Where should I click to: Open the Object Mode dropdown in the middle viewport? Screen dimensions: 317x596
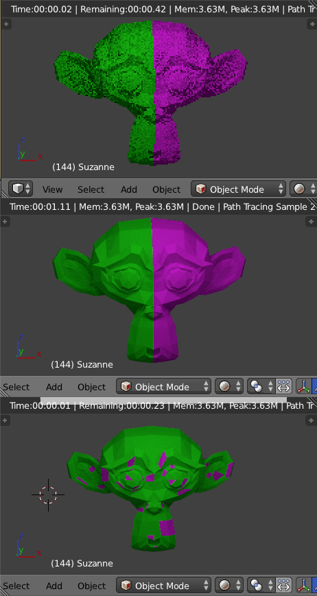pyautogui.click(x=163, y=387)
